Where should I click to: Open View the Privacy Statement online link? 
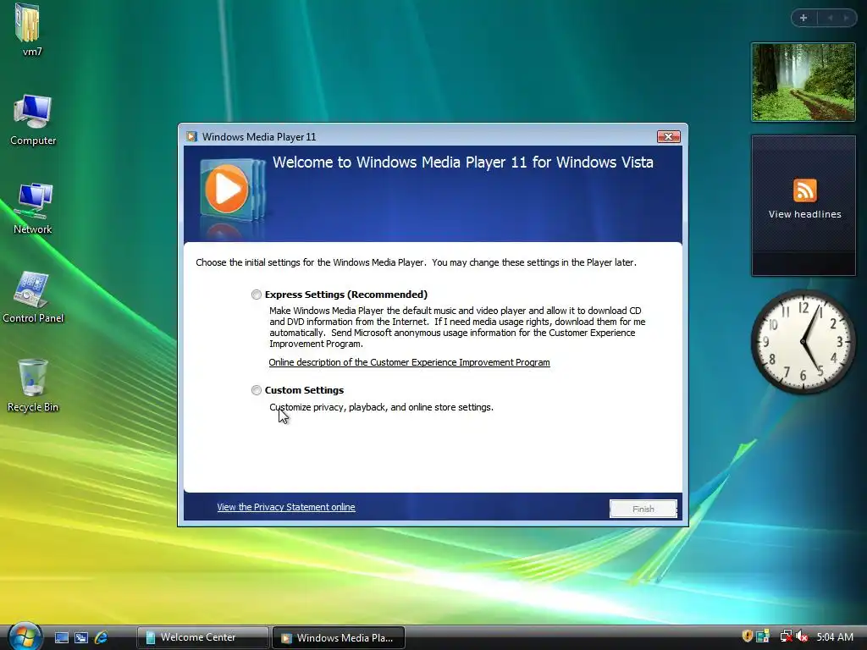point(286,508)
